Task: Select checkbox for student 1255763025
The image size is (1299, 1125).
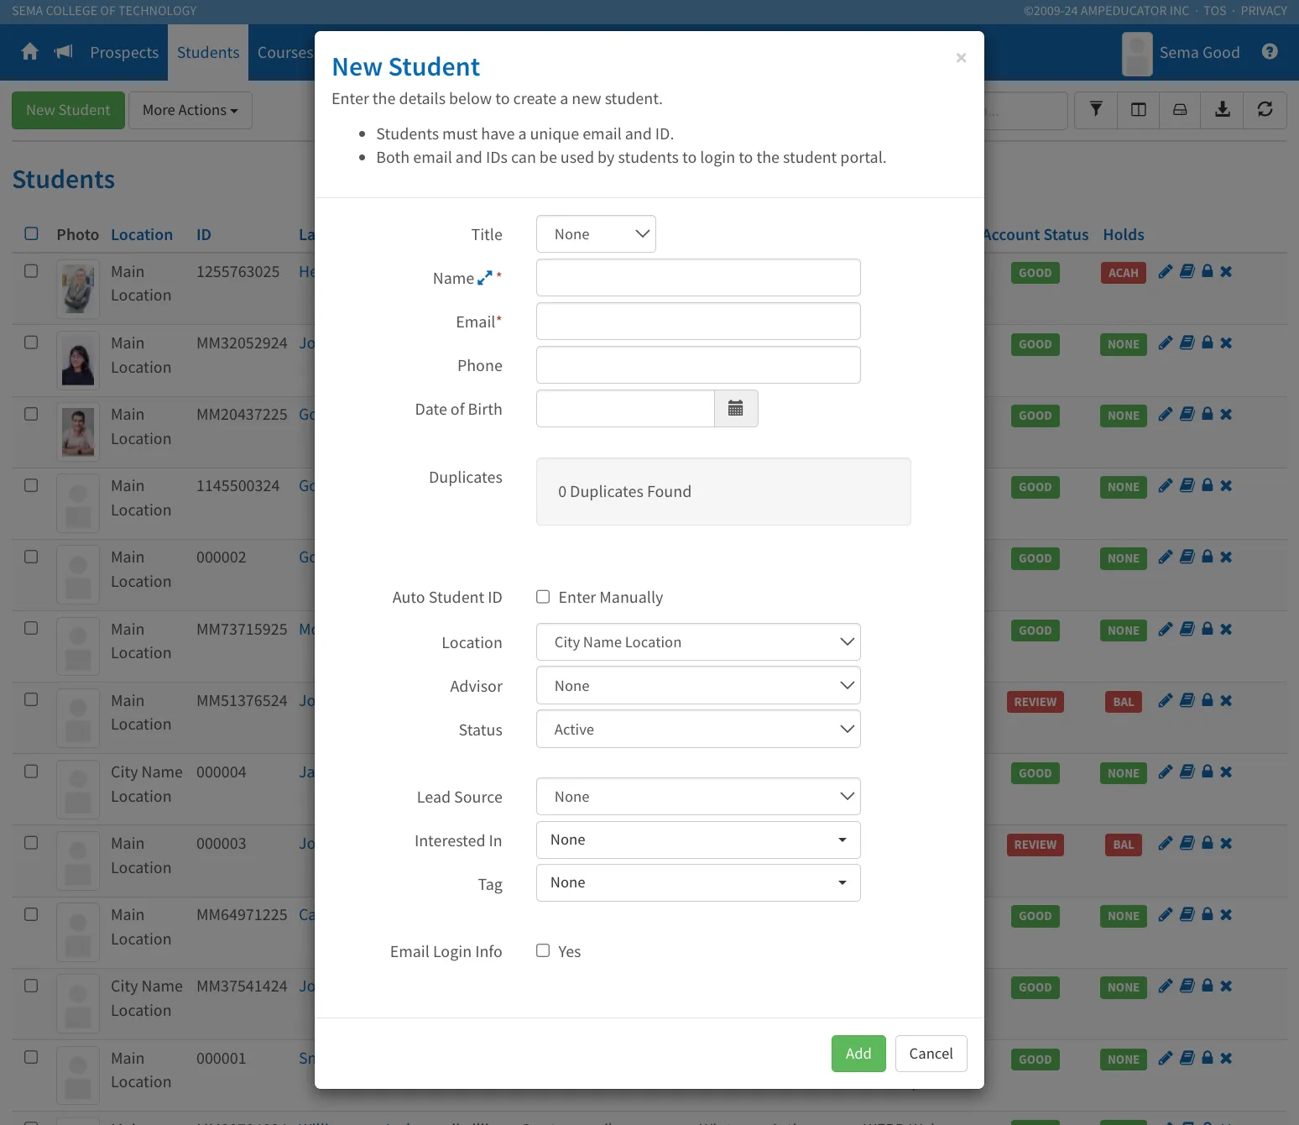Action: tap(31, 271)
